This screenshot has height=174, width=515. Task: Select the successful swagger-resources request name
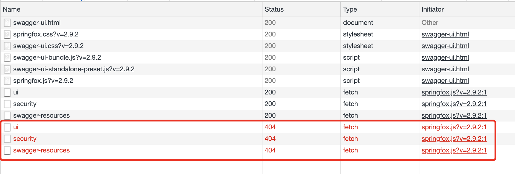tap(41, 115)
